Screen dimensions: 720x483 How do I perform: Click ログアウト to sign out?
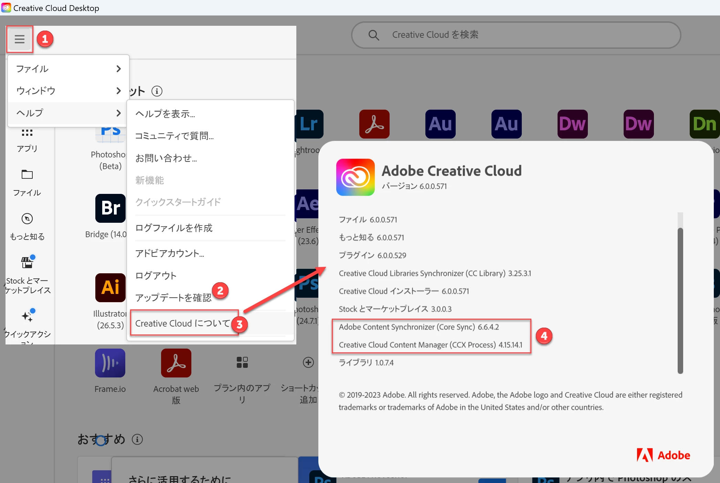point(156,275)
